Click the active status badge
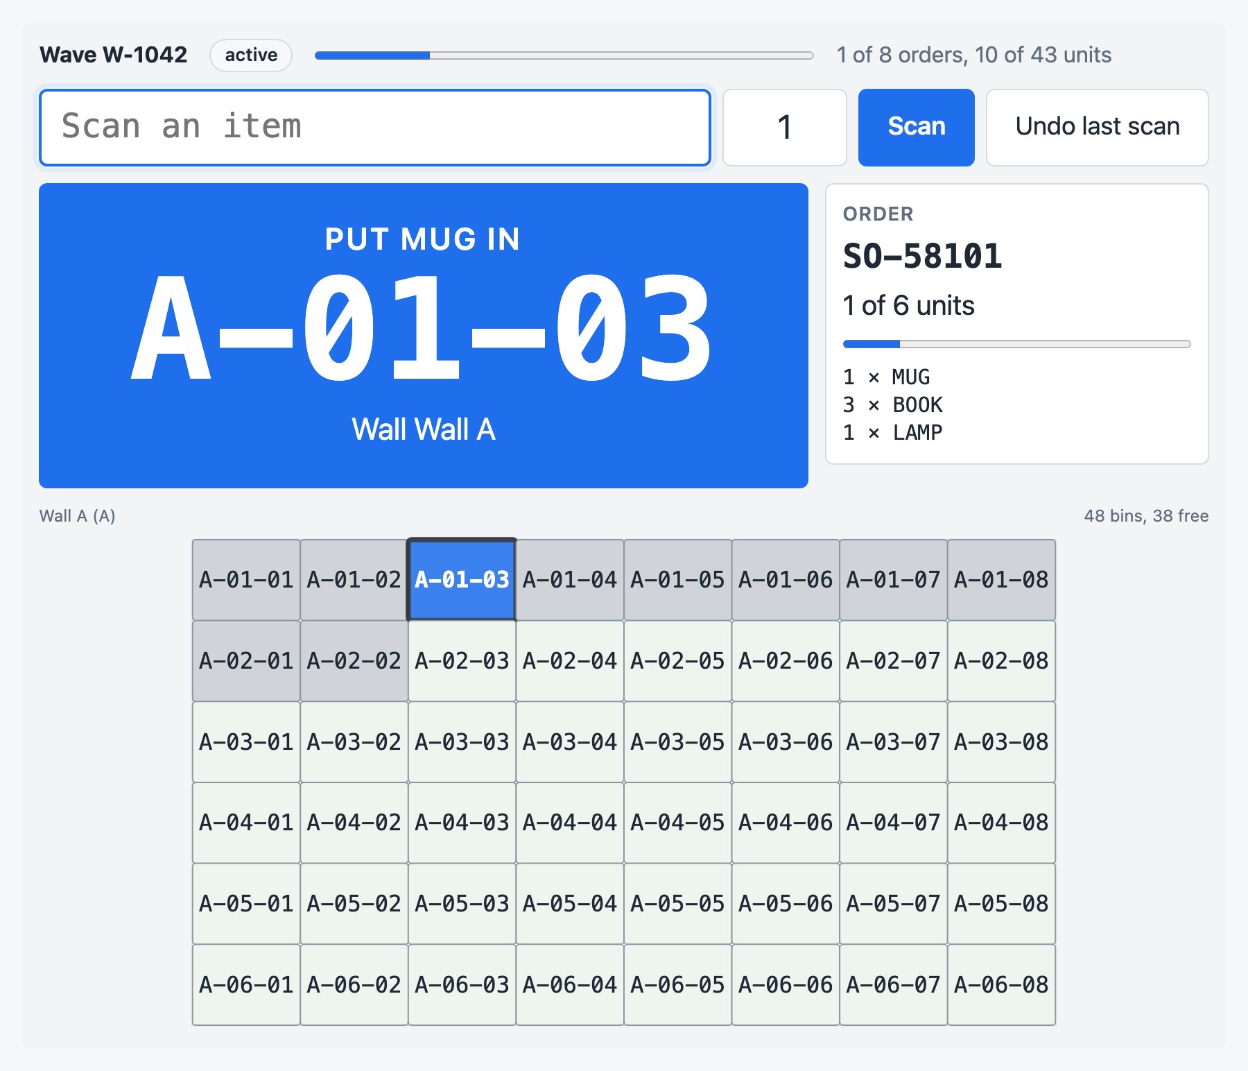The height and width of the screenshot is (1071, 1248). pos(251,55)
